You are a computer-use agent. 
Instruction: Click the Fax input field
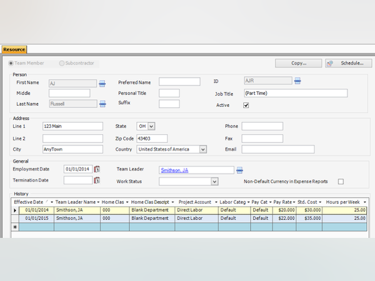[262, 139]
